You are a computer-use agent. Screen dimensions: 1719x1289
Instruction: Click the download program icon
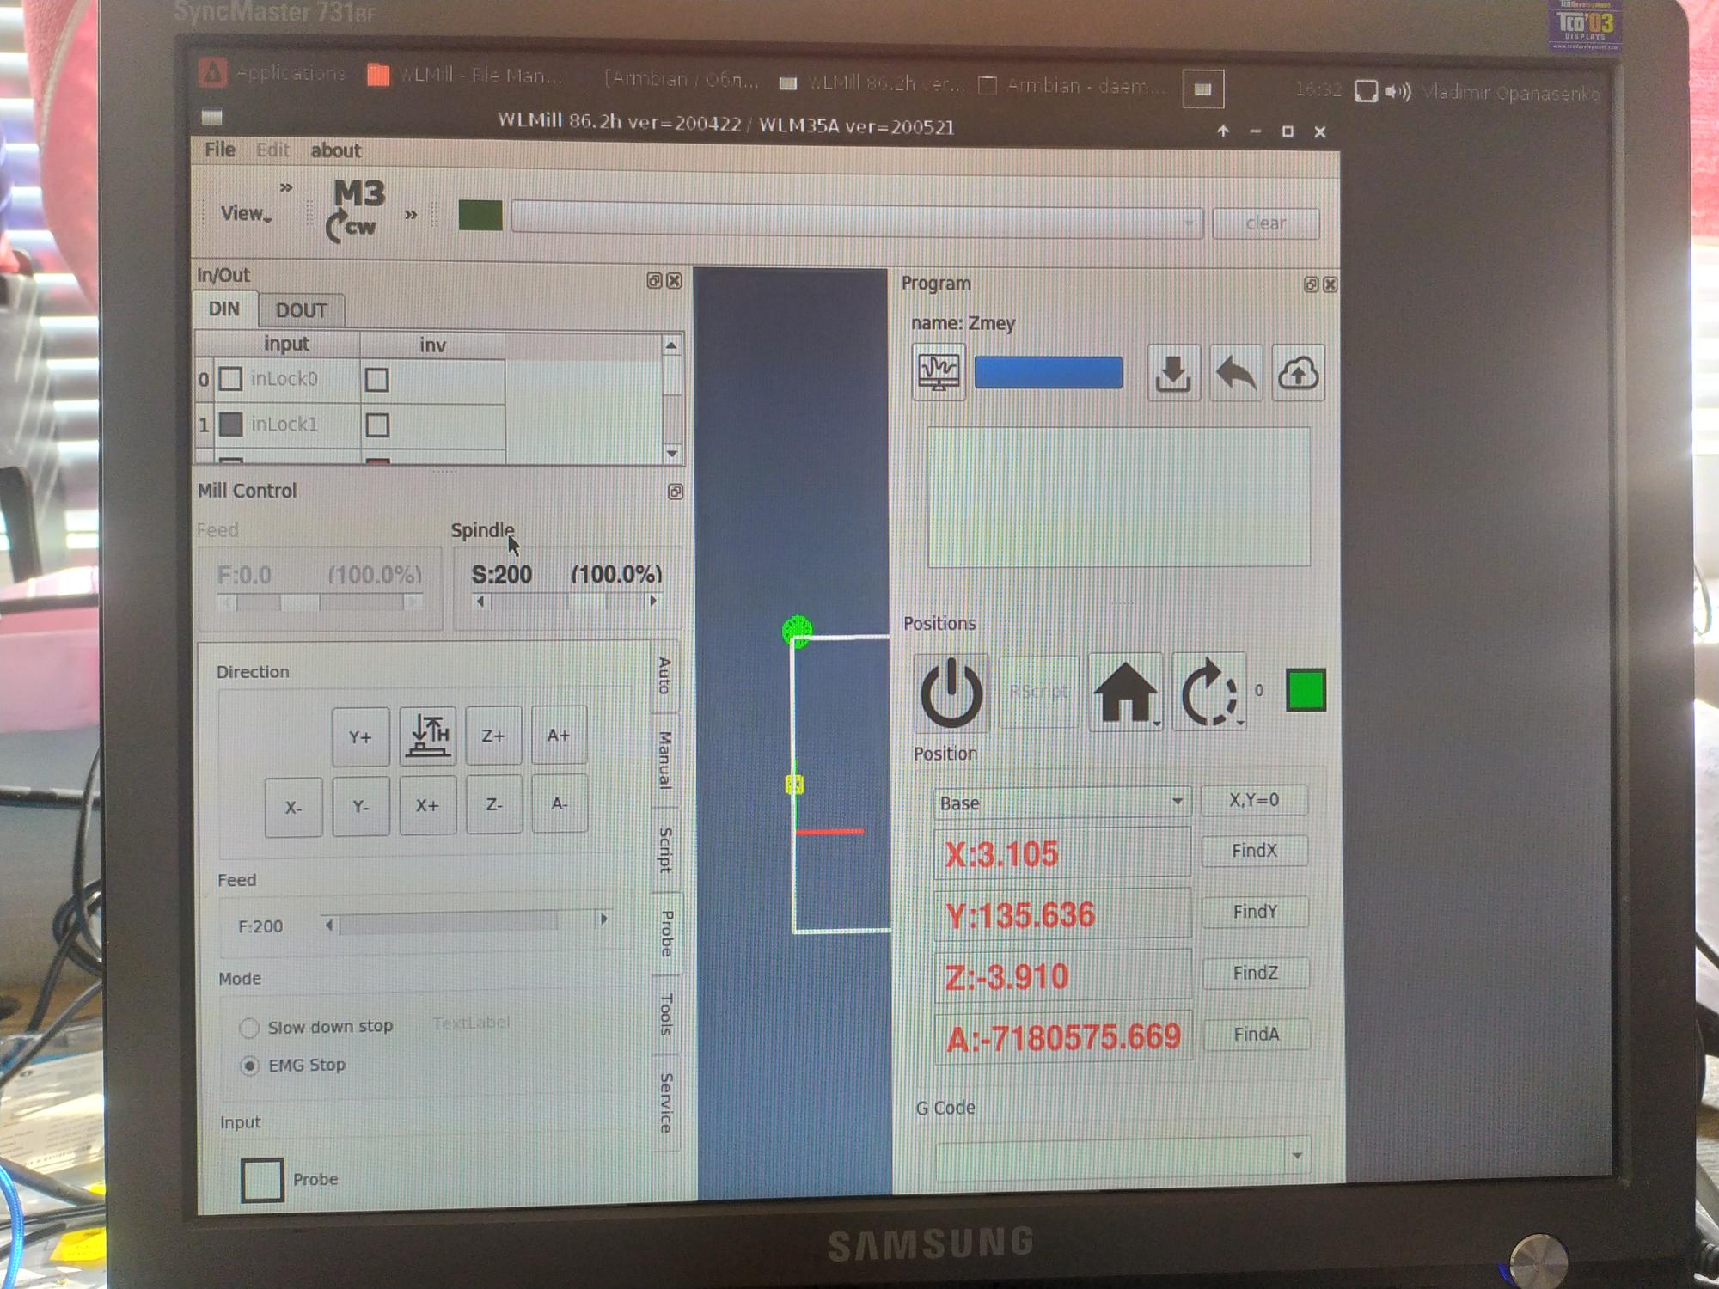click(x=1172, y=374)
